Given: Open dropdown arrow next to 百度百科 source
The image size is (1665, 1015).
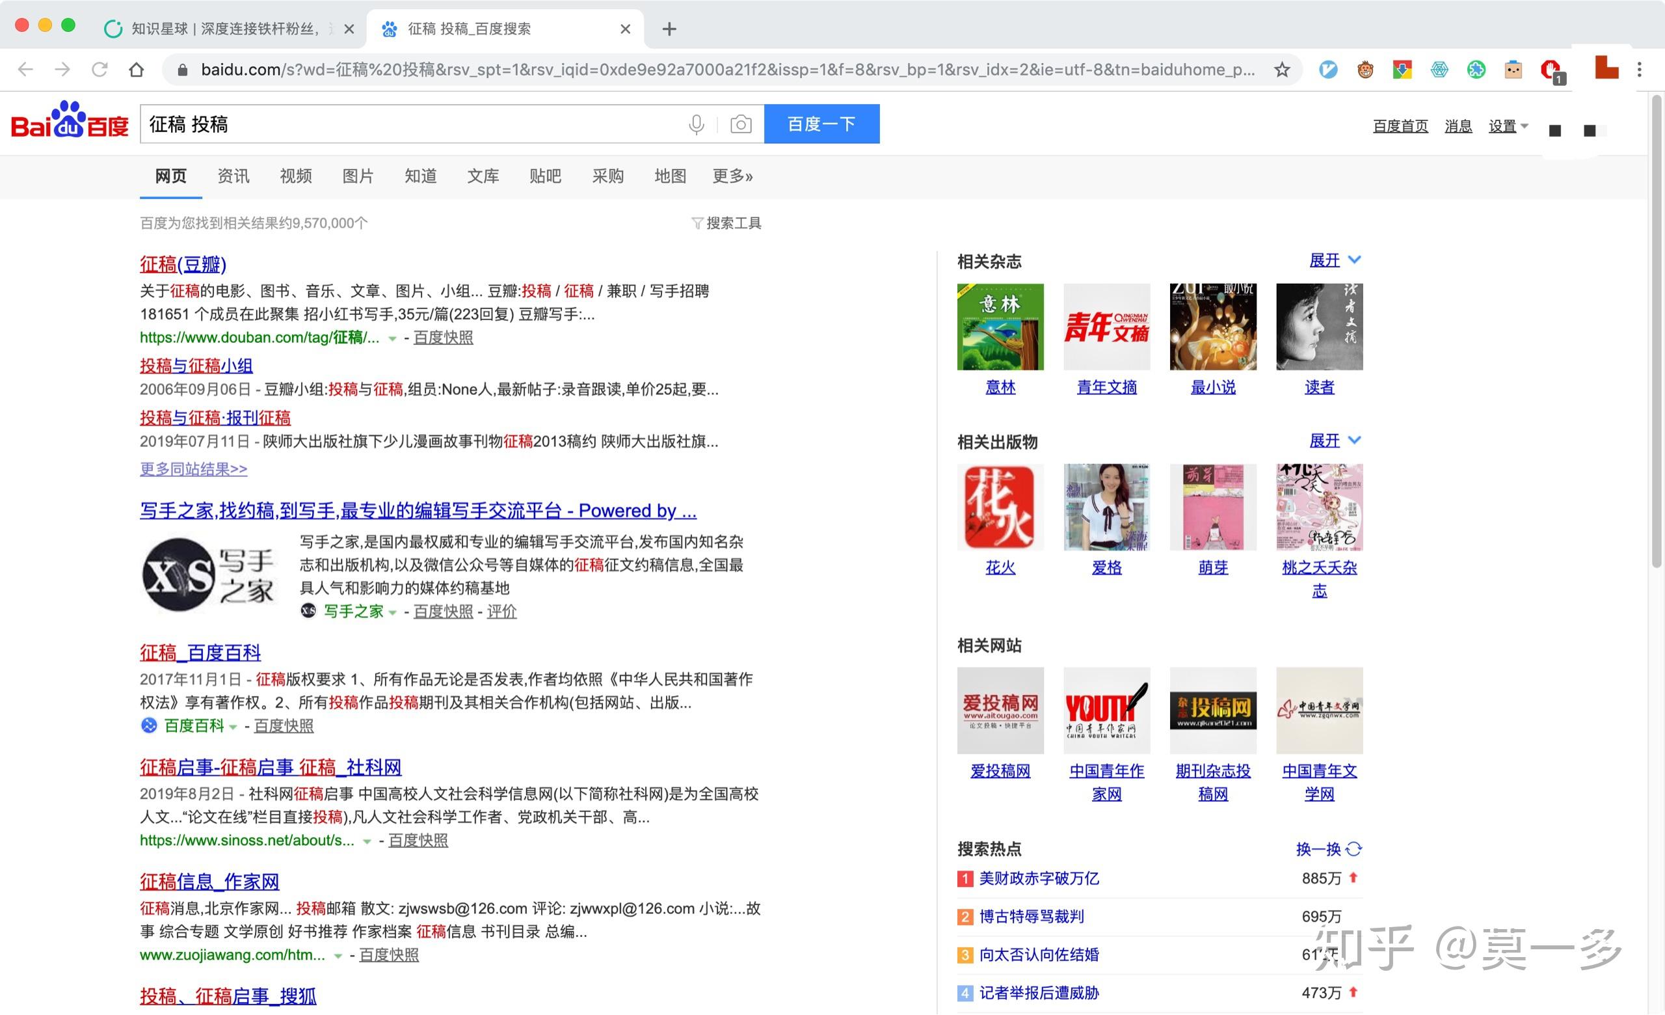Looking at the screenshot, I should 232,727.
